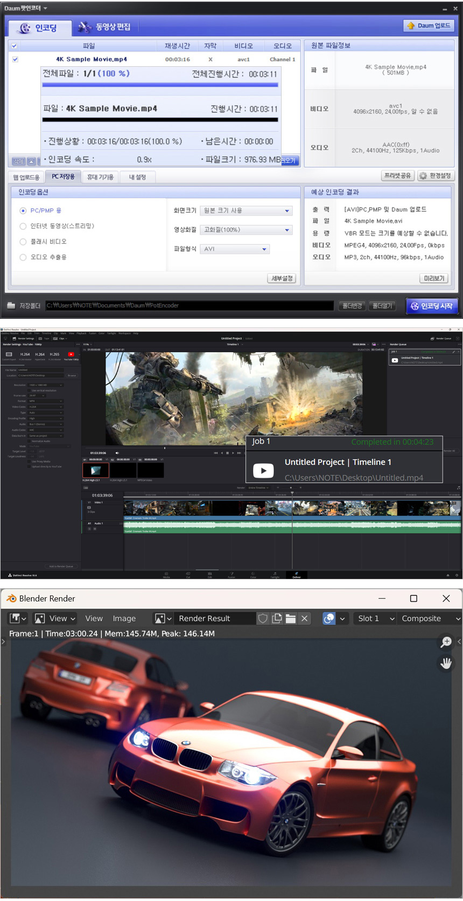Open the Playback menu in DaVinci Resolve

81,333
